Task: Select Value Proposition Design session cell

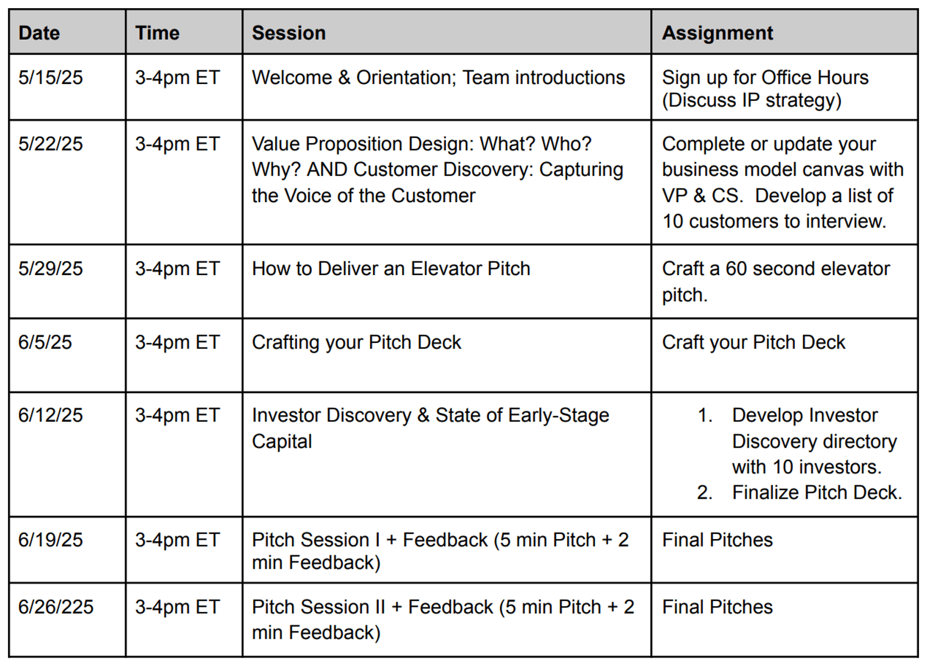Action: pos(447,182)
